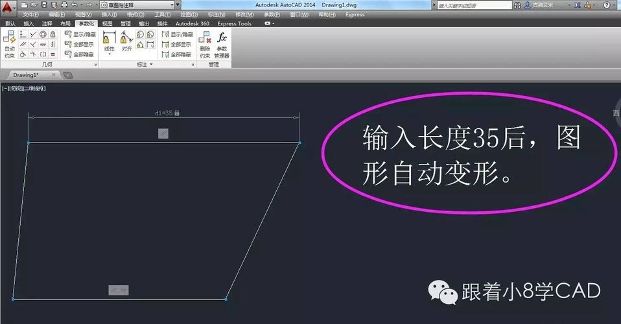Open the 标注 panel settings launcher arrow

coord(193,65)
